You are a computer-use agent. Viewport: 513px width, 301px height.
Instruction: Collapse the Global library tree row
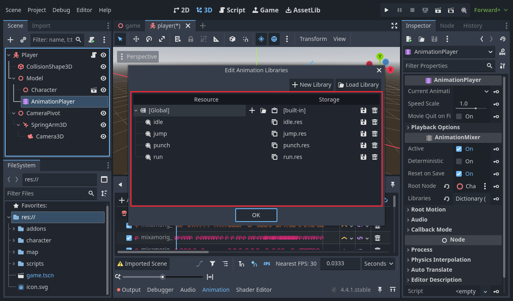[x=136, y=110]
